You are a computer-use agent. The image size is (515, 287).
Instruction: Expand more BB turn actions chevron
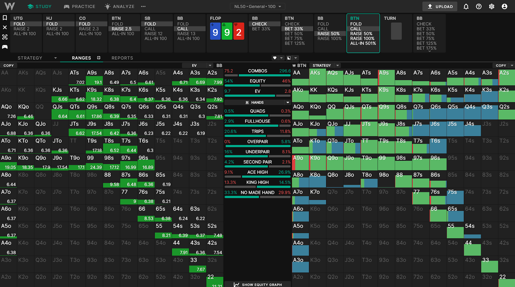tap(430, 51)
